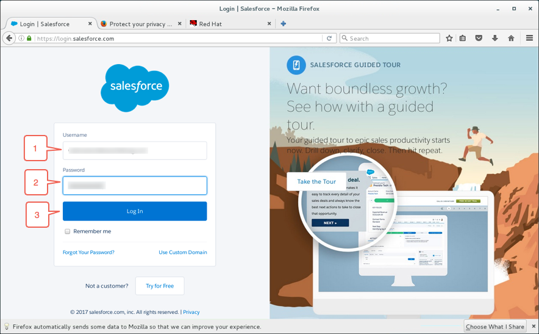Go back with the back arrow button
Screen dimensions: 539x334
pos(9,38)
